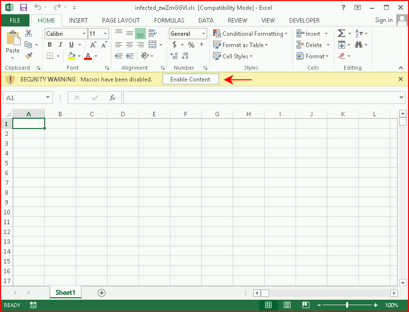Switch to the FORMULAS tab
The width and height of the screenshot is (409, 312).
pyautogui.click(x=169, y=20)
